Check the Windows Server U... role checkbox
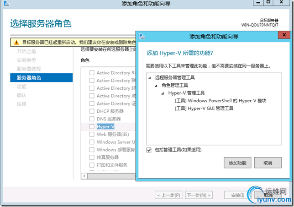This screenshot has height=207, width=294. click(92, 142)
